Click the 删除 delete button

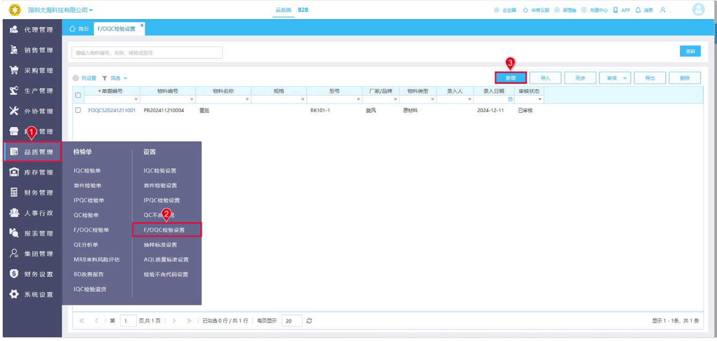[x=685, y=78]
